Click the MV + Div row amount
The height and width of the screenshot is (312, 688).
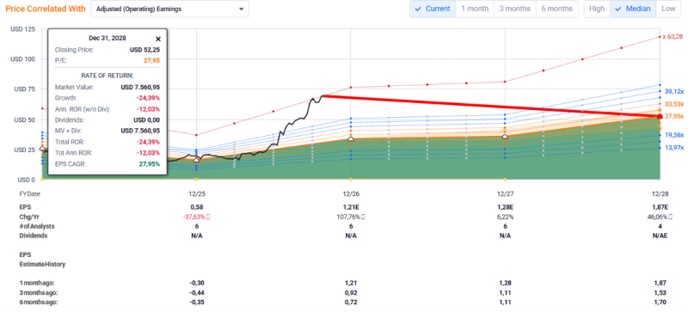[140, 131]
